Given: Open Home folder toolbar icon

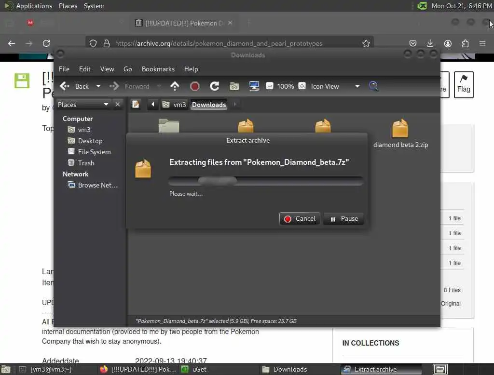Looking at the screenshot, I should click(234, 86).
